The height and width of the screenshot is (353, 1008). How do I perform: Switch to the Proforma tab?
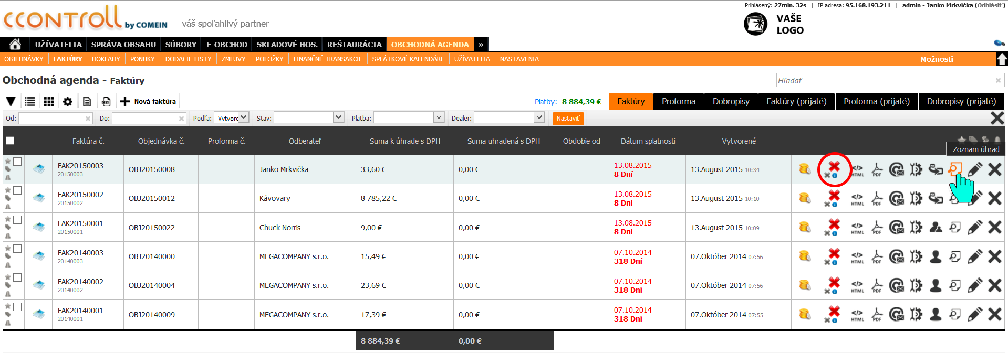678,101
